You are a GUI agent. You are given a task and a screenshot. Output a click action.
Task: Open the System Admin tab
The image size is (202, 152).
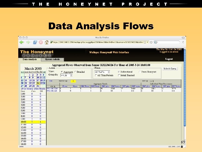coord(52,59)
